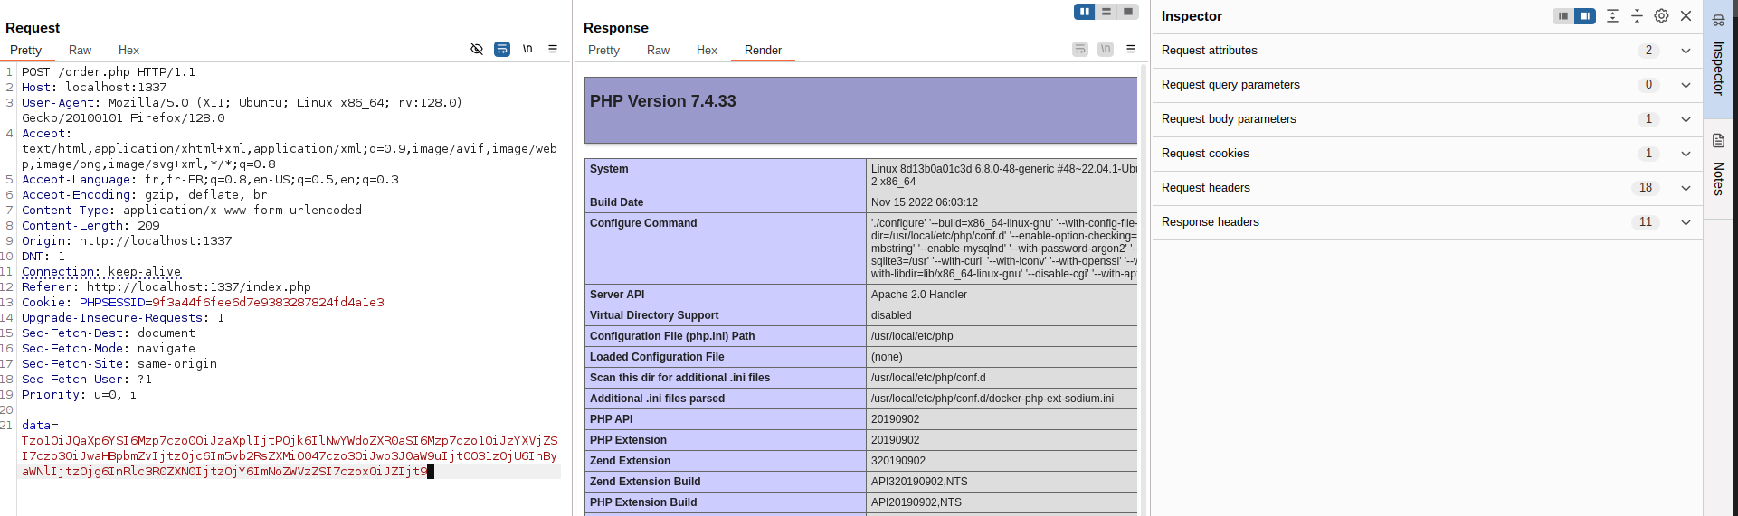Select top-bottom split layout icon
The image size is (1738, 516).
tap(1106, 12)
